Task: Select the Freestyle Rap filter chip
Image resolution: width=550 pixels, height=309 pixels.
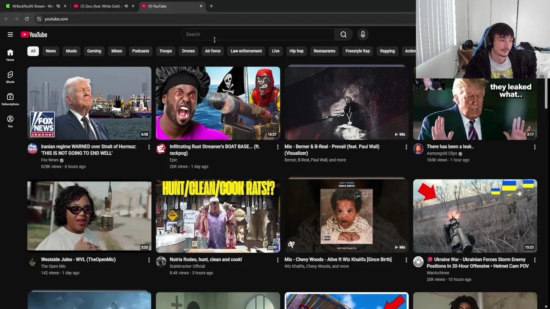Action: tap(357, 51)
